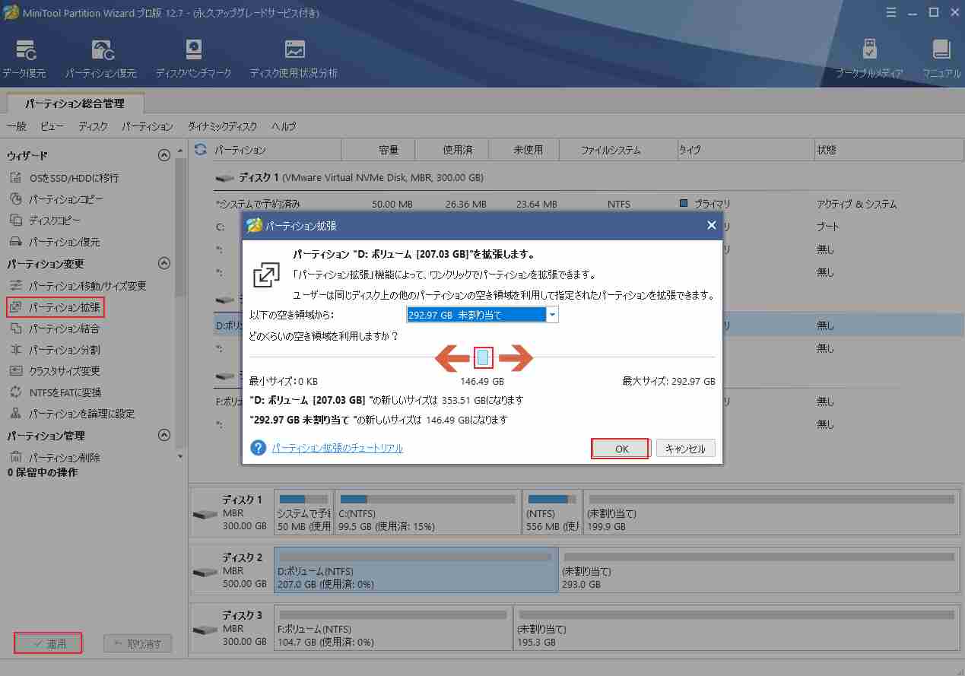Viewport: 965px width, 676px height.
Task: Click the help icon in the dialog
Action: [257, 447]
